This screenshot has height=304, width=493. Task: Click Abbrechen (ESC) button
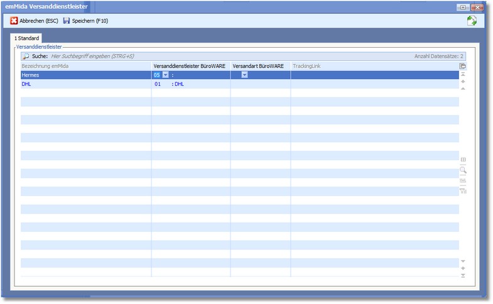[x=34, y=21]
